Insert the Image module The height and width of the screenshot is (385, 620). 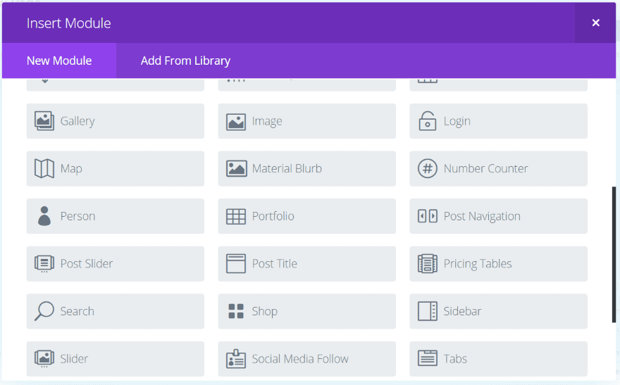coord(306,121)
